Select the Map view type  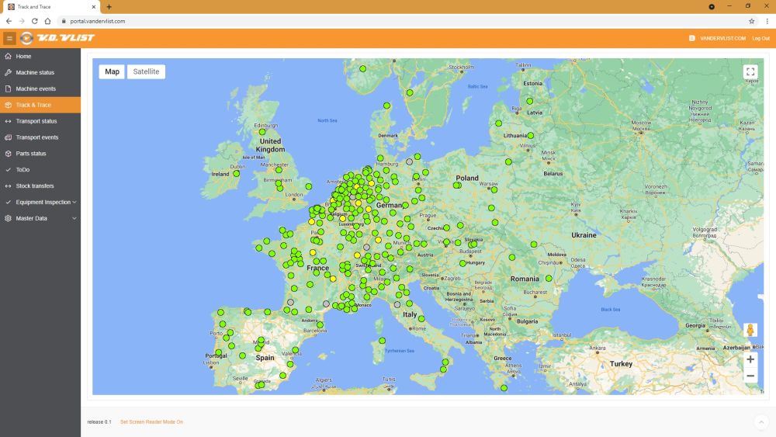[x=112, y=71]
